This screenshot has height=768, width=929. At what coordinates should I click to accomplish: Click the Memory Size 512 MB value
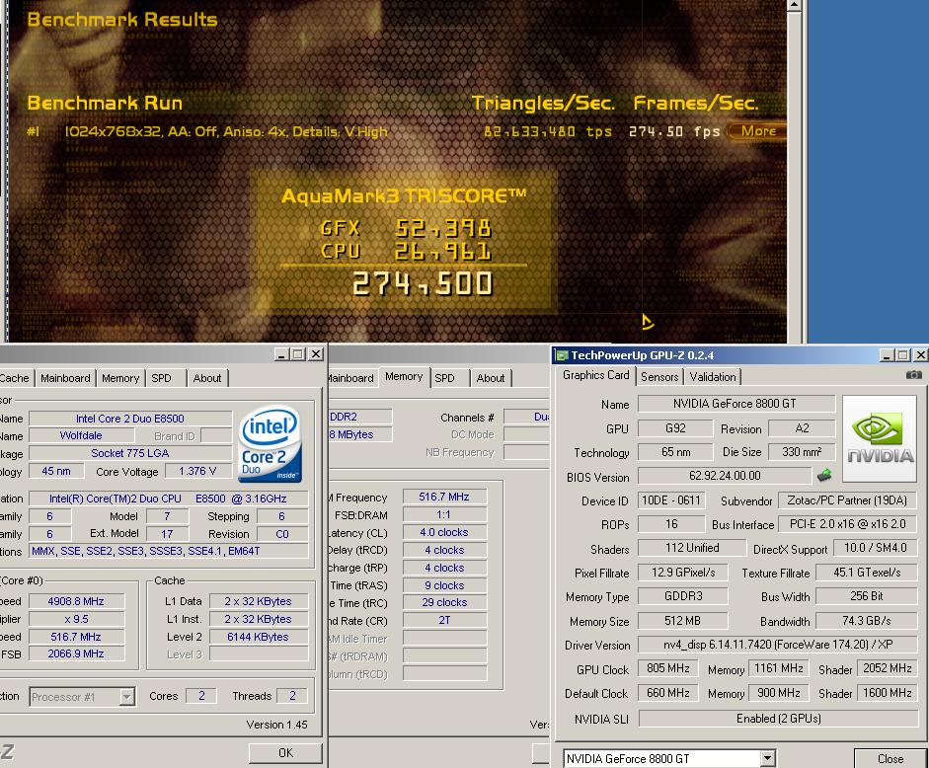(682, 621)
